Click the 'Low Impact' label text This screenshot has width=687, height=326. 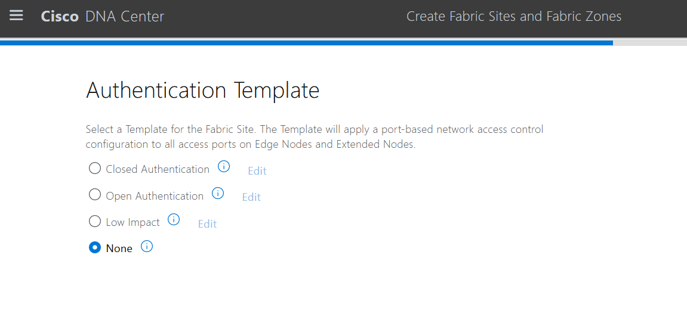[133, 222]
